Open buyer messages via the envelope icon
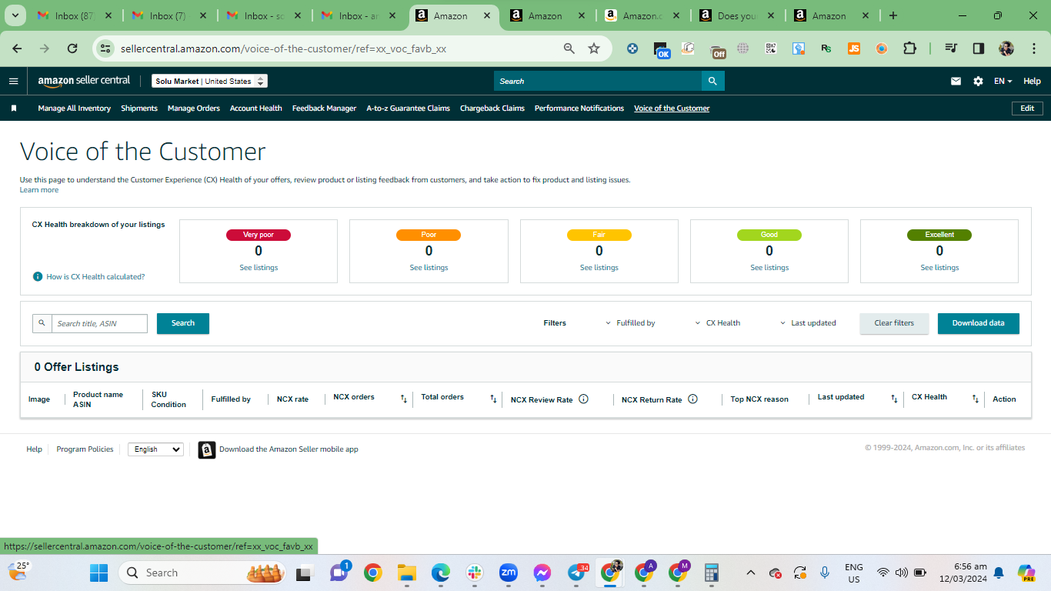 (956, 81)
